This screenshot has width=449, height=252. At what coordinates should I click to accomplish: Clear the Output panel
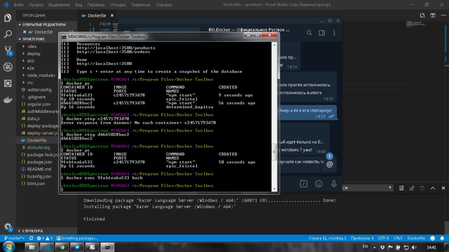(402, 188)
